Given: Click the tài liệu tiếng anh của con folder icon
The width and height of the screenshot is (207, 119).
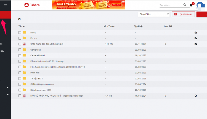Looking at the screenshot, I should click(24, 84).
